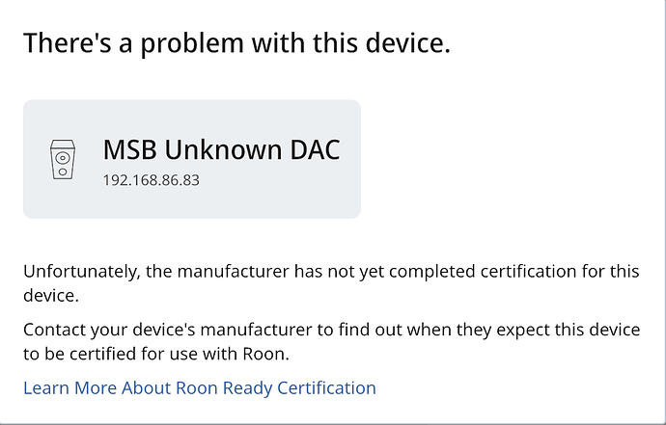Click the speaker icon in the device card

point(63,159)
